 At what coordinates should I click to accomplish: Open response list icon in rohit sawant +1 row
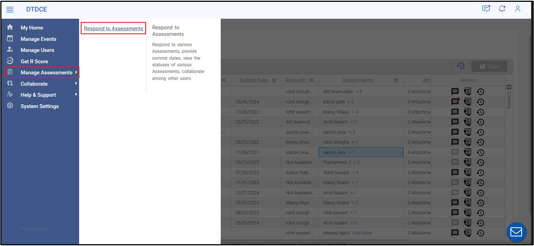468,213
